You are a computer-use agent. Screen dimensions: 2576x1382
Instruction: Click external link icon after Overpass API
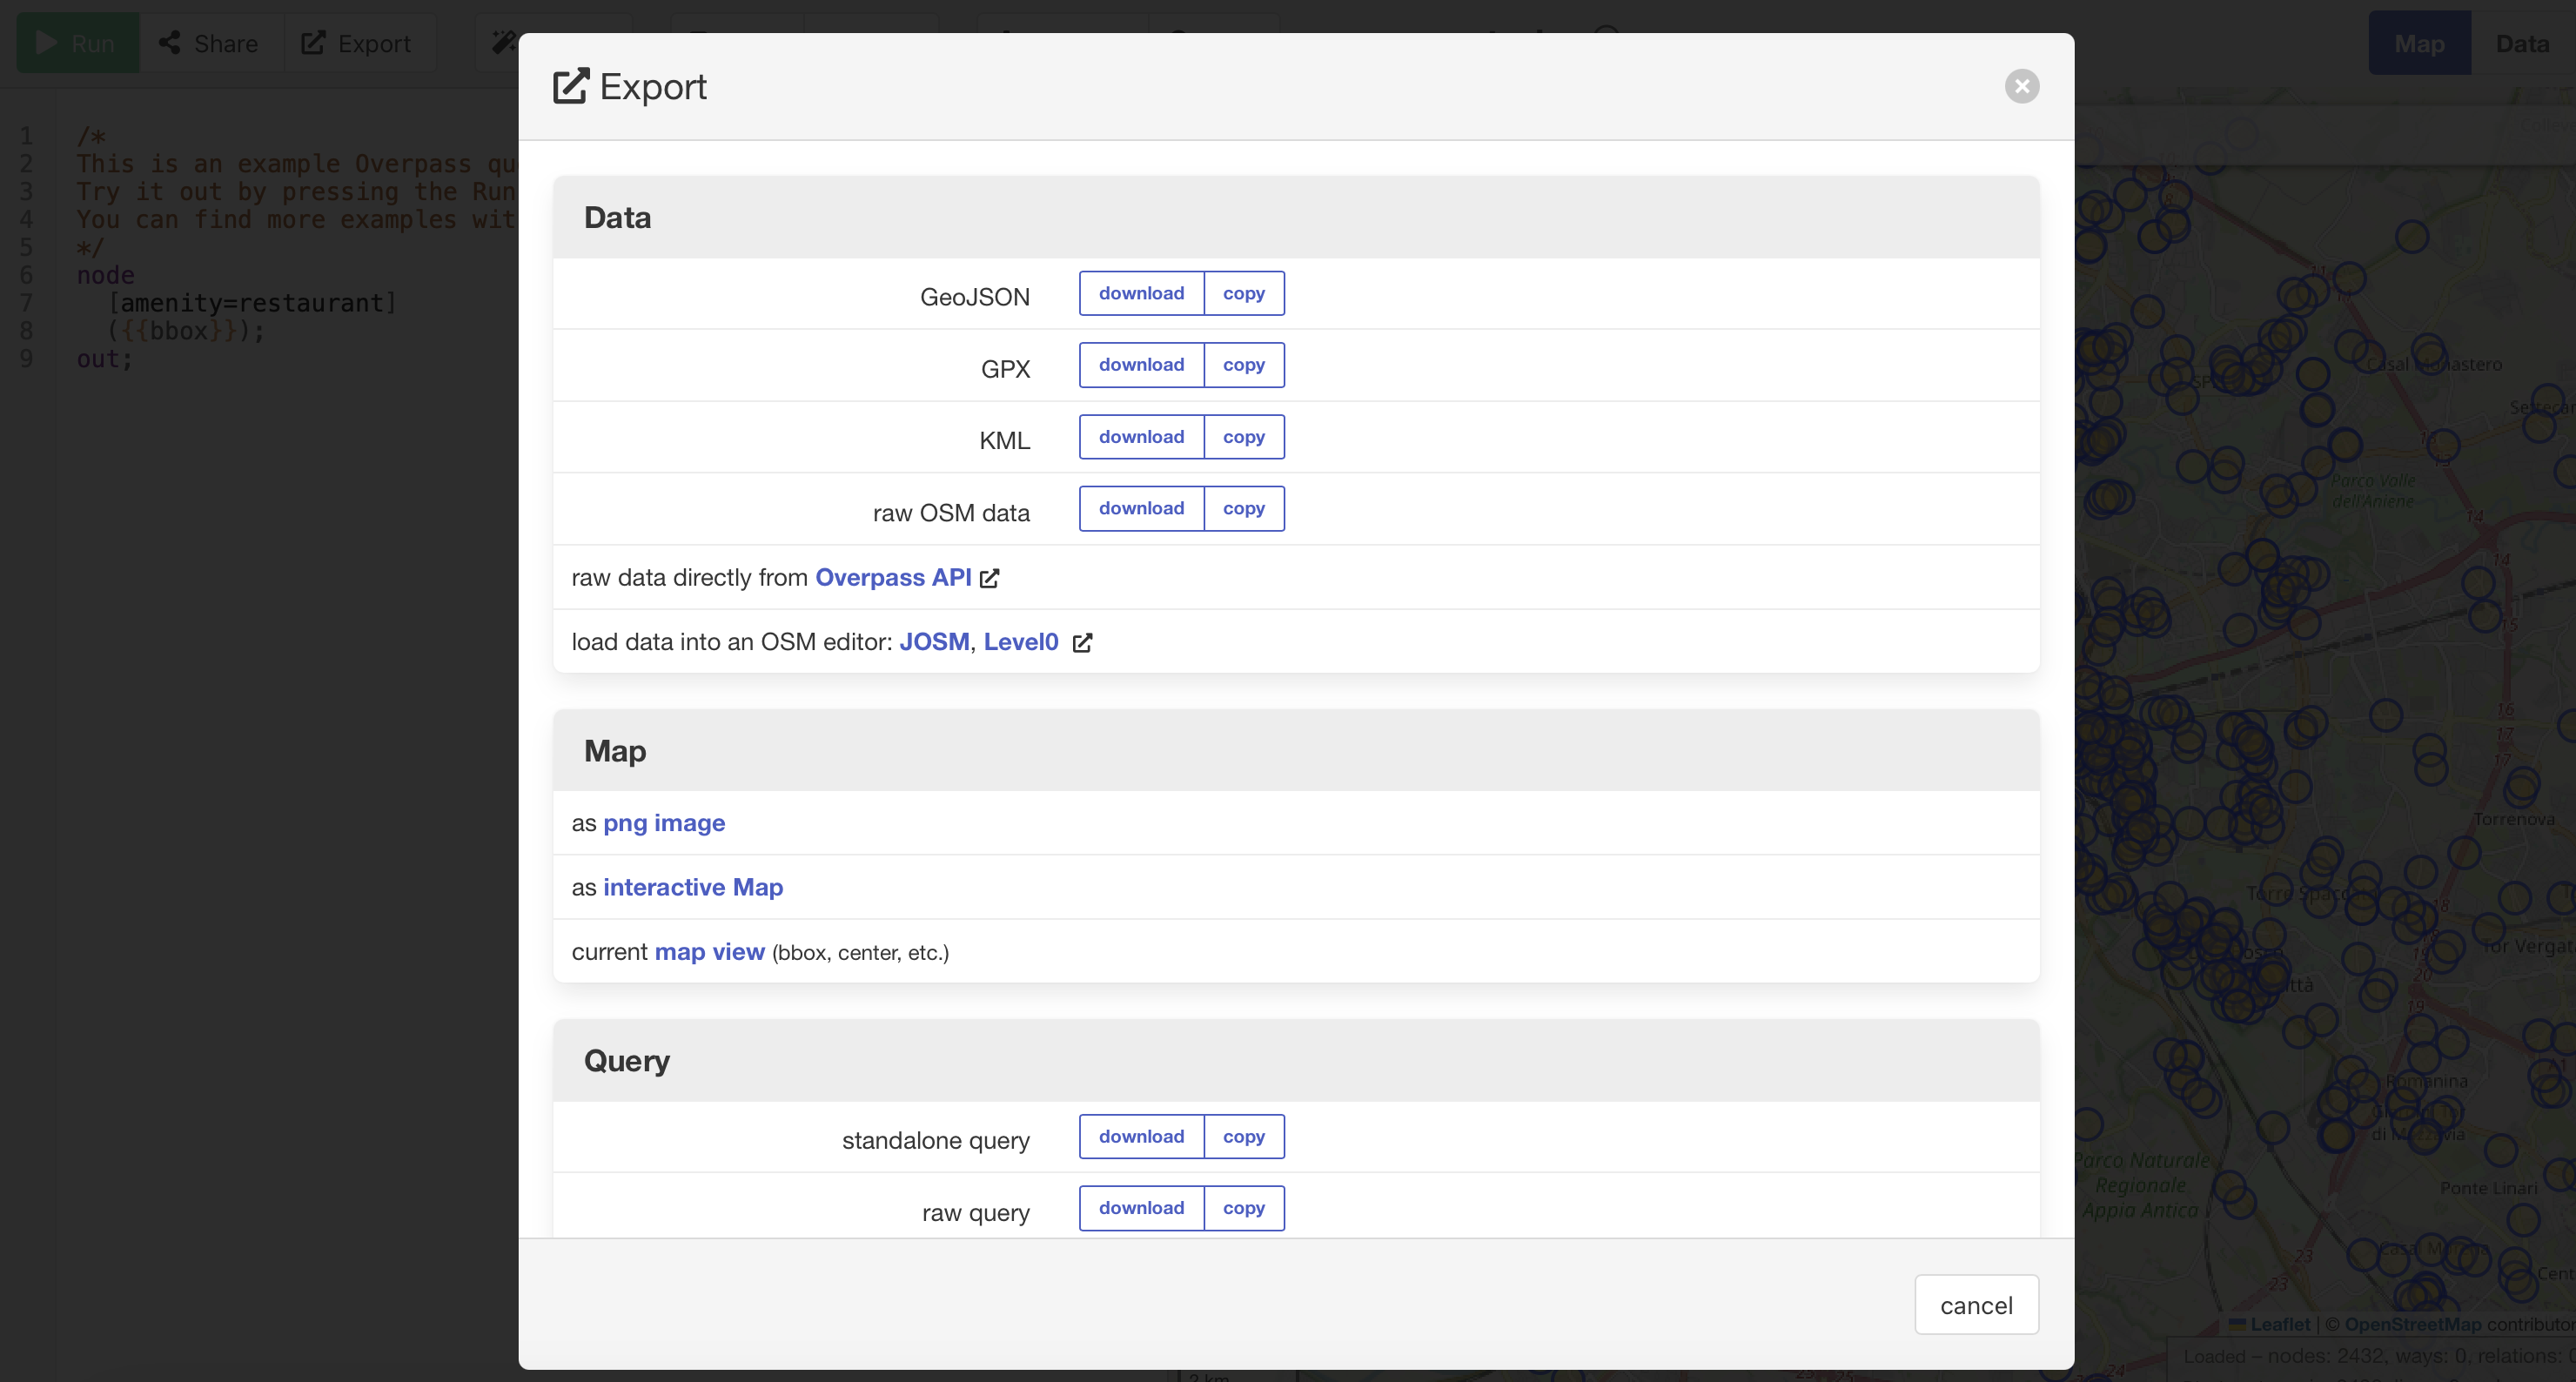[989, 578]
